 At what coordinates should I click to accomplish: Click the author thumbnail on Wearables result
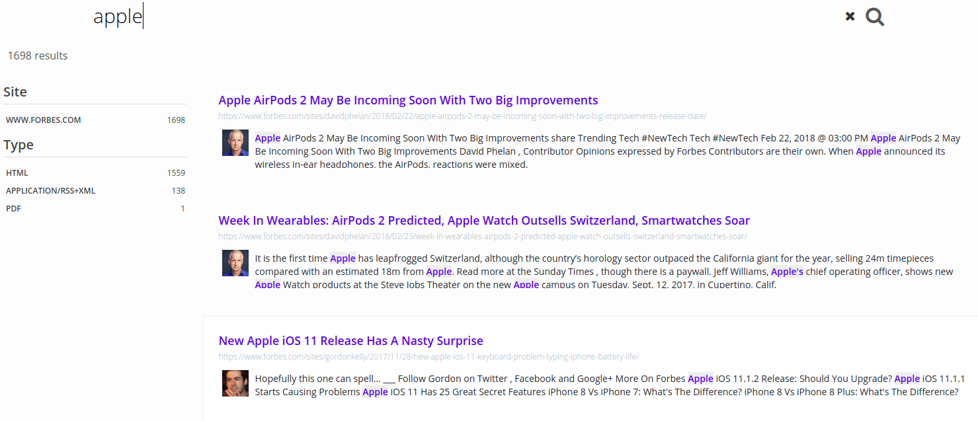[235, 263]
